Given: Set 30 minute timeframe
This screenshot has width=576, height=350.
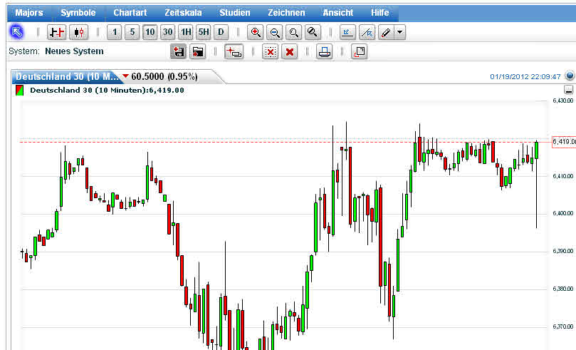Looking at the screenshot, I should pyautogui.click(x=167, y=32).
